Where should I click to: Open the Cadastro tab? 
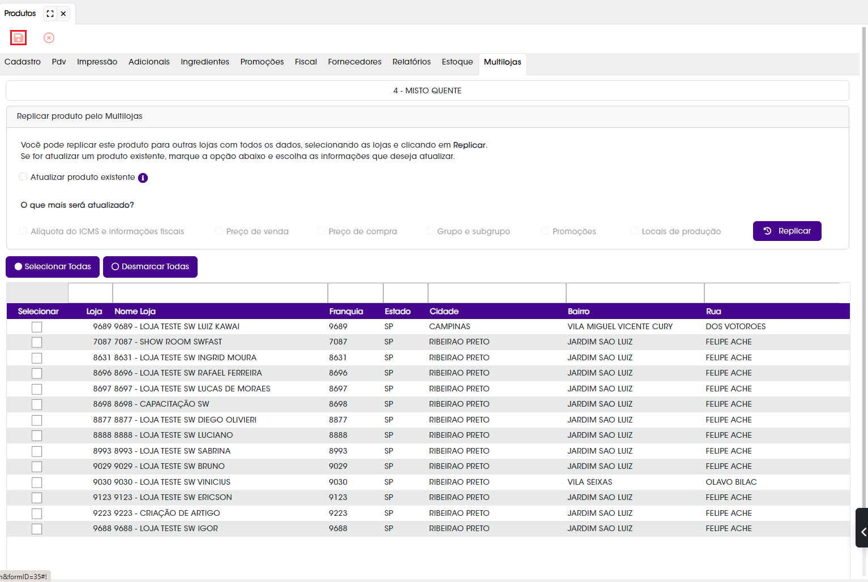23,62
